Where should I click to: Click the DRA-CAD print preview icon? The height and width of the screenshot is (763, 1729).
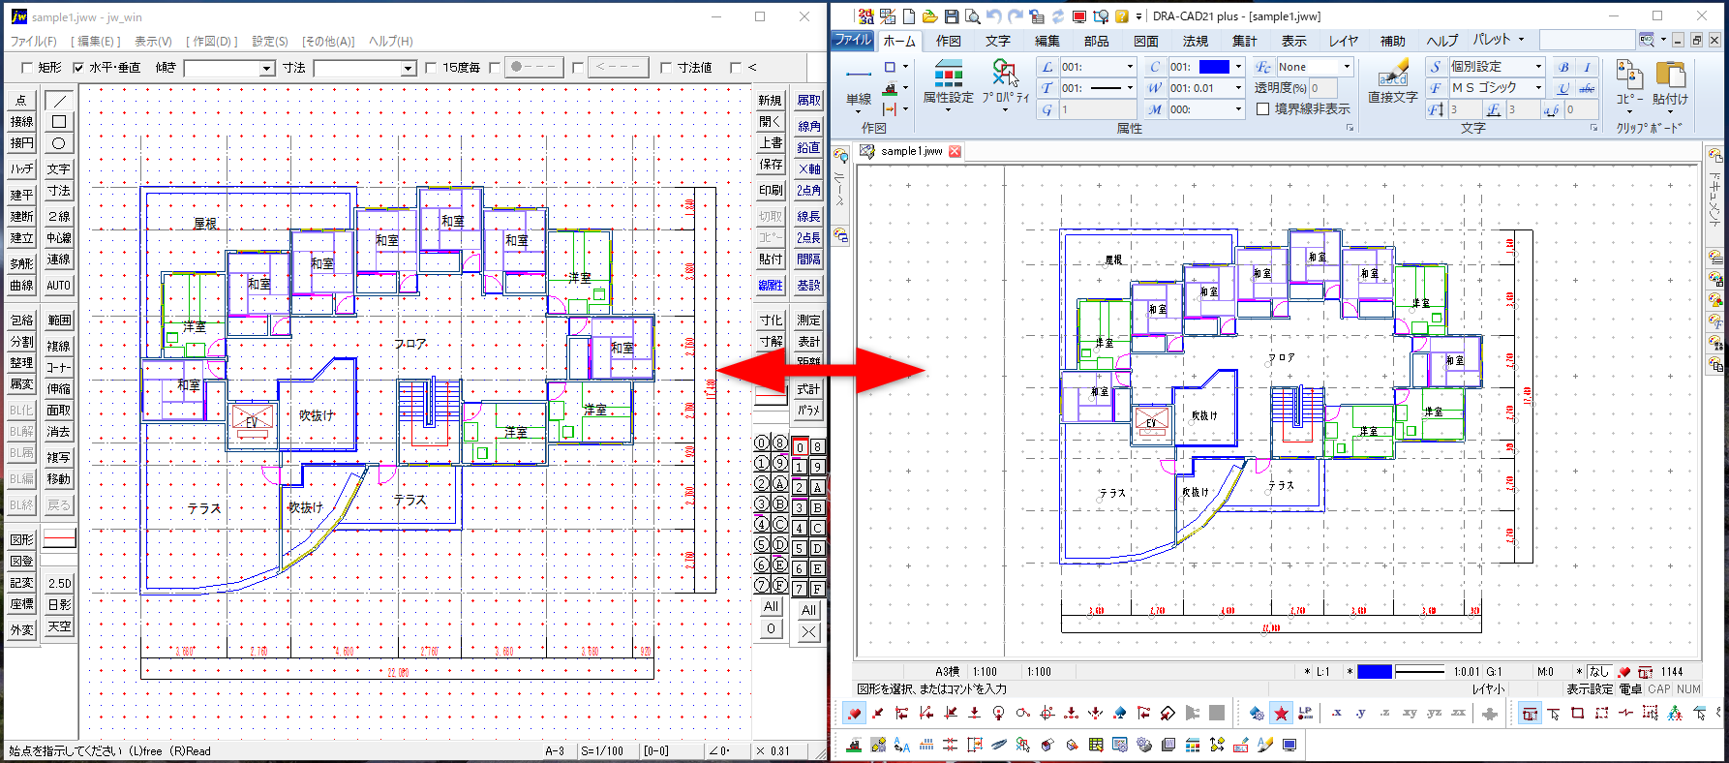(x=972, y=16)
